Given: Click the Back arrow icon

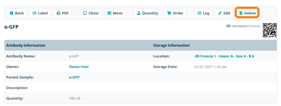Looking at the screenshot, I should (12, 13).
